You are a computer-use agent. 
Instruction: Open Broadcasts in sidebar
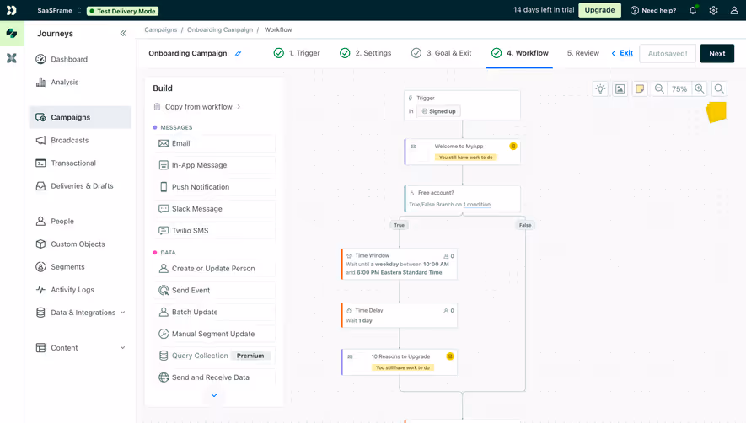(80, 140)
